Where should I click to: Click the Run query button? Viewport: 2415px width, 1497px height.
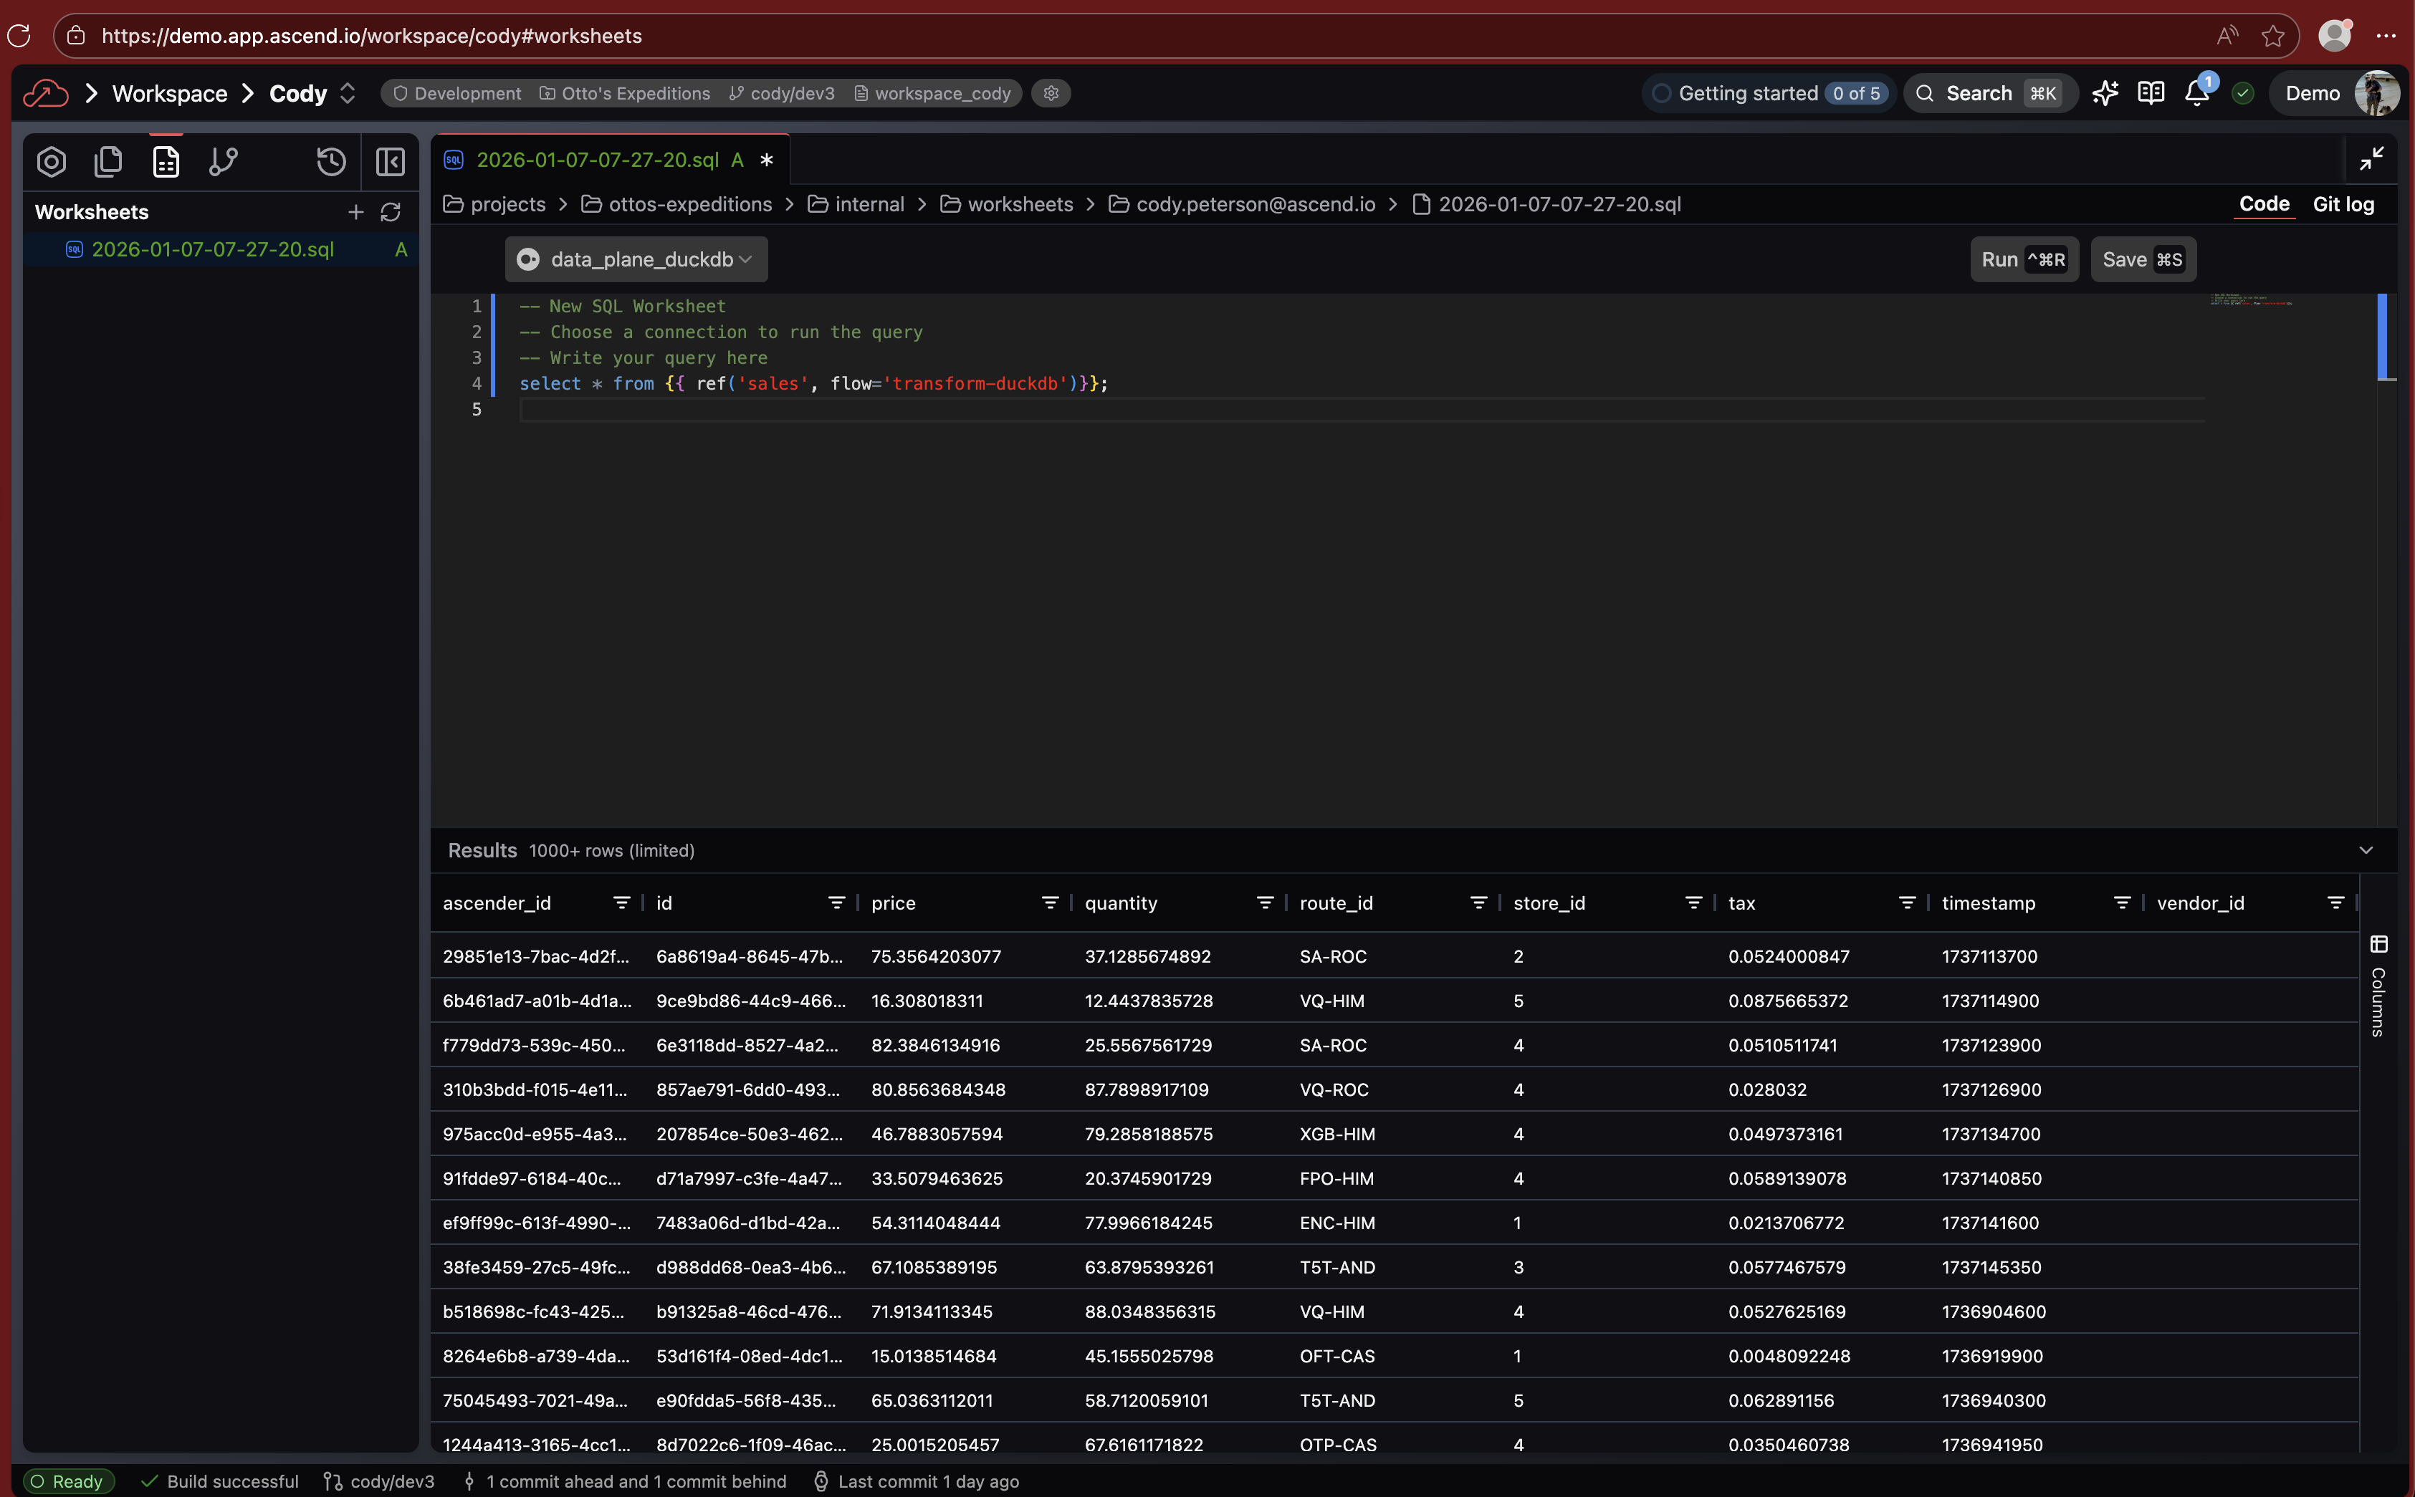[x=2023, y=259]
